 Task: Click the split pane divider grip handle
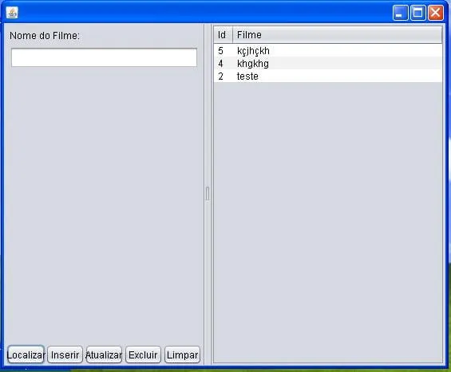coord(208,194)
